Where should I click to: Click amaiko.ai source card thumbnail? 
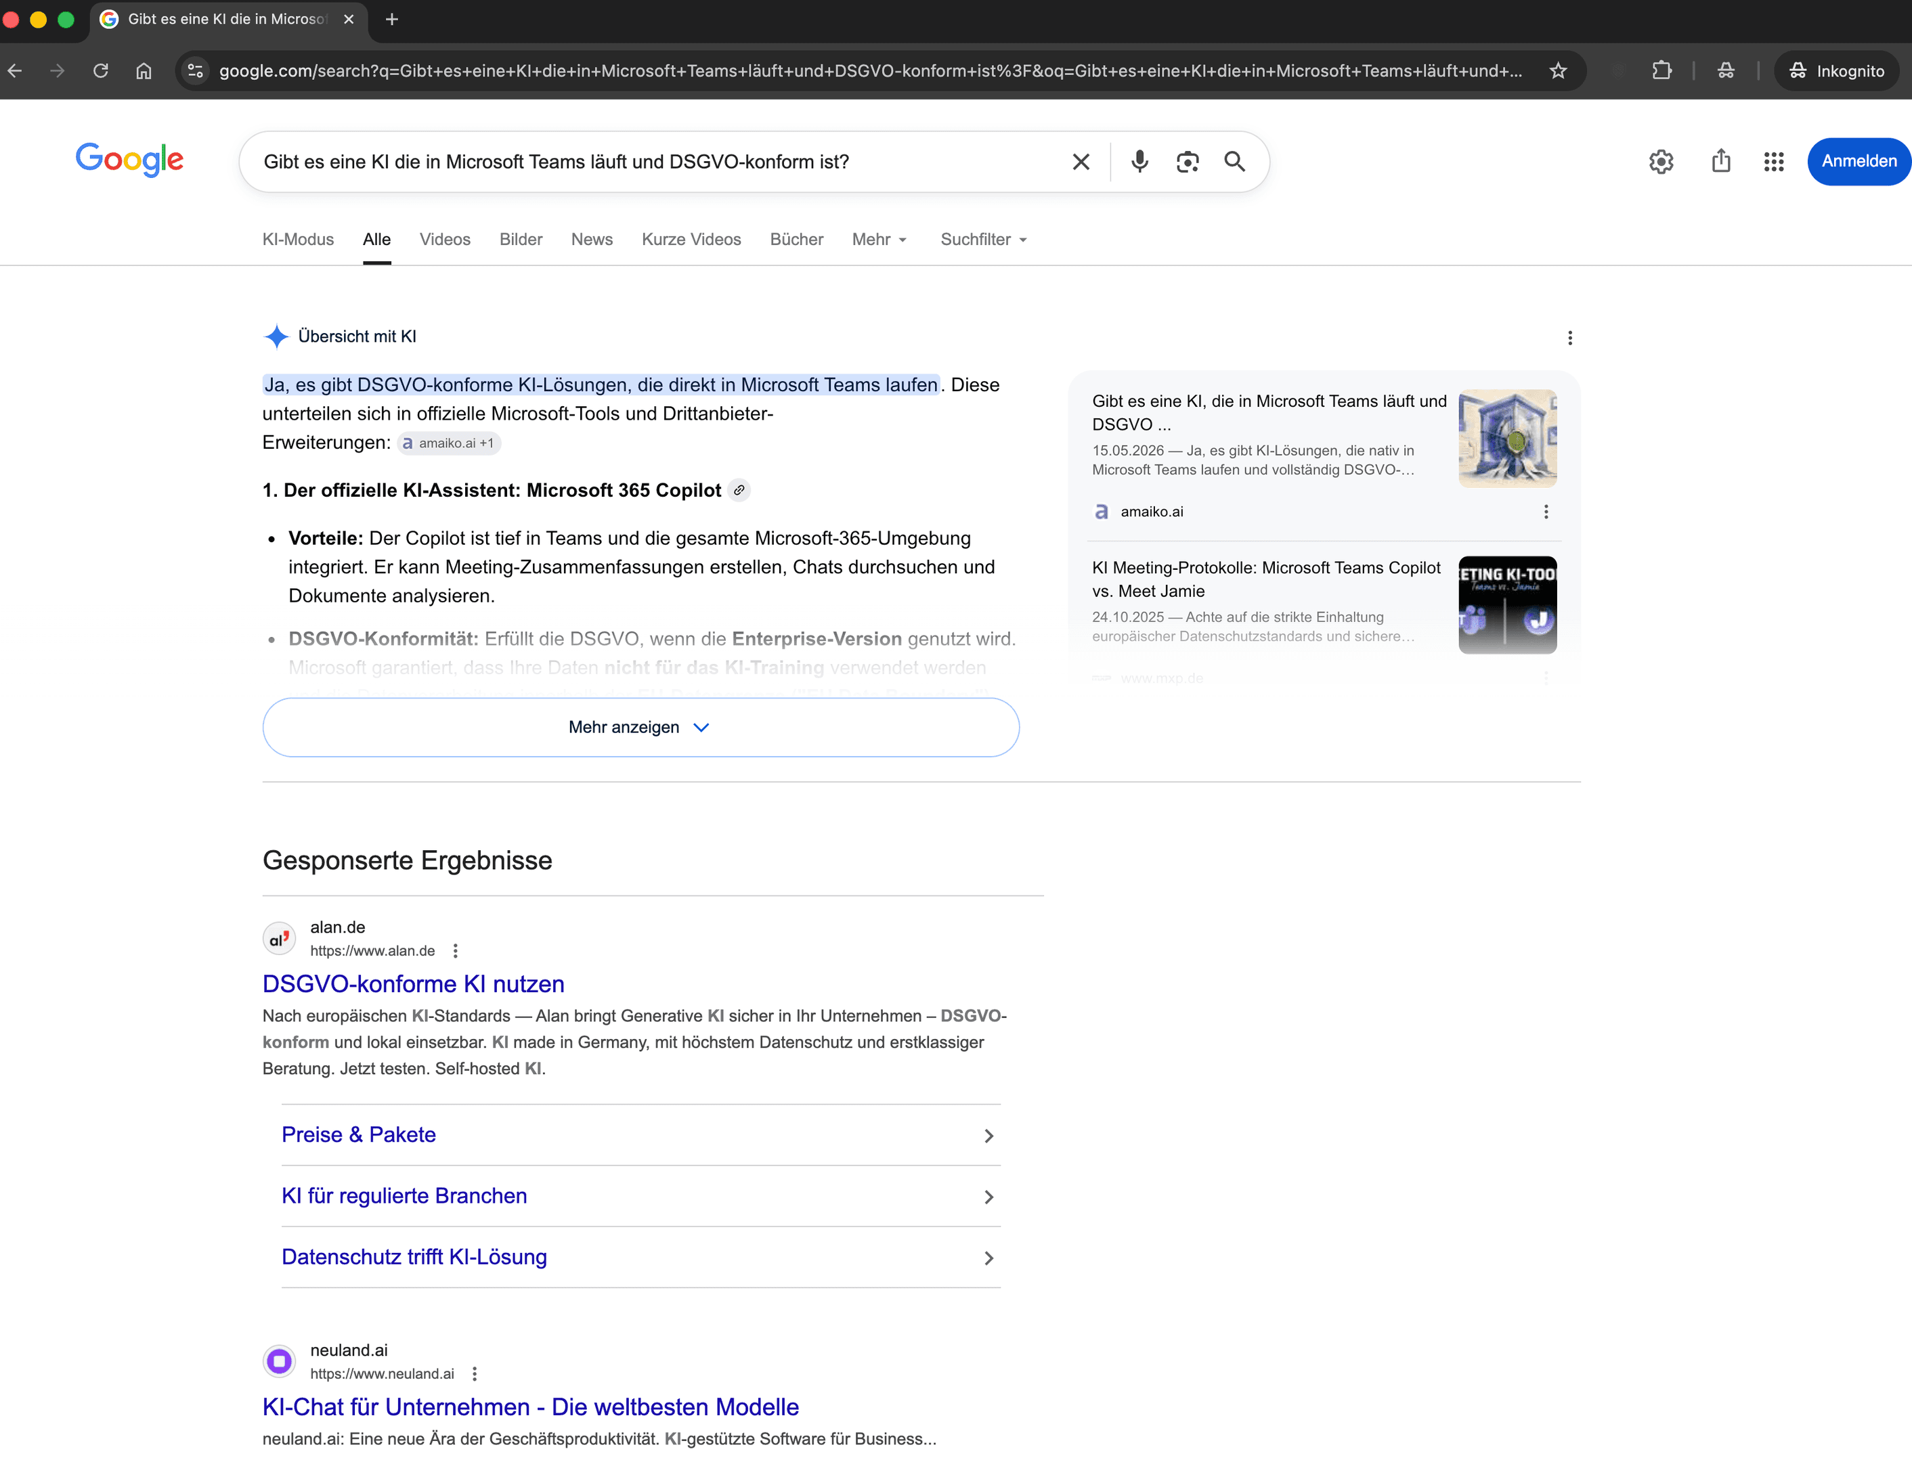[x=1507, y=438]
